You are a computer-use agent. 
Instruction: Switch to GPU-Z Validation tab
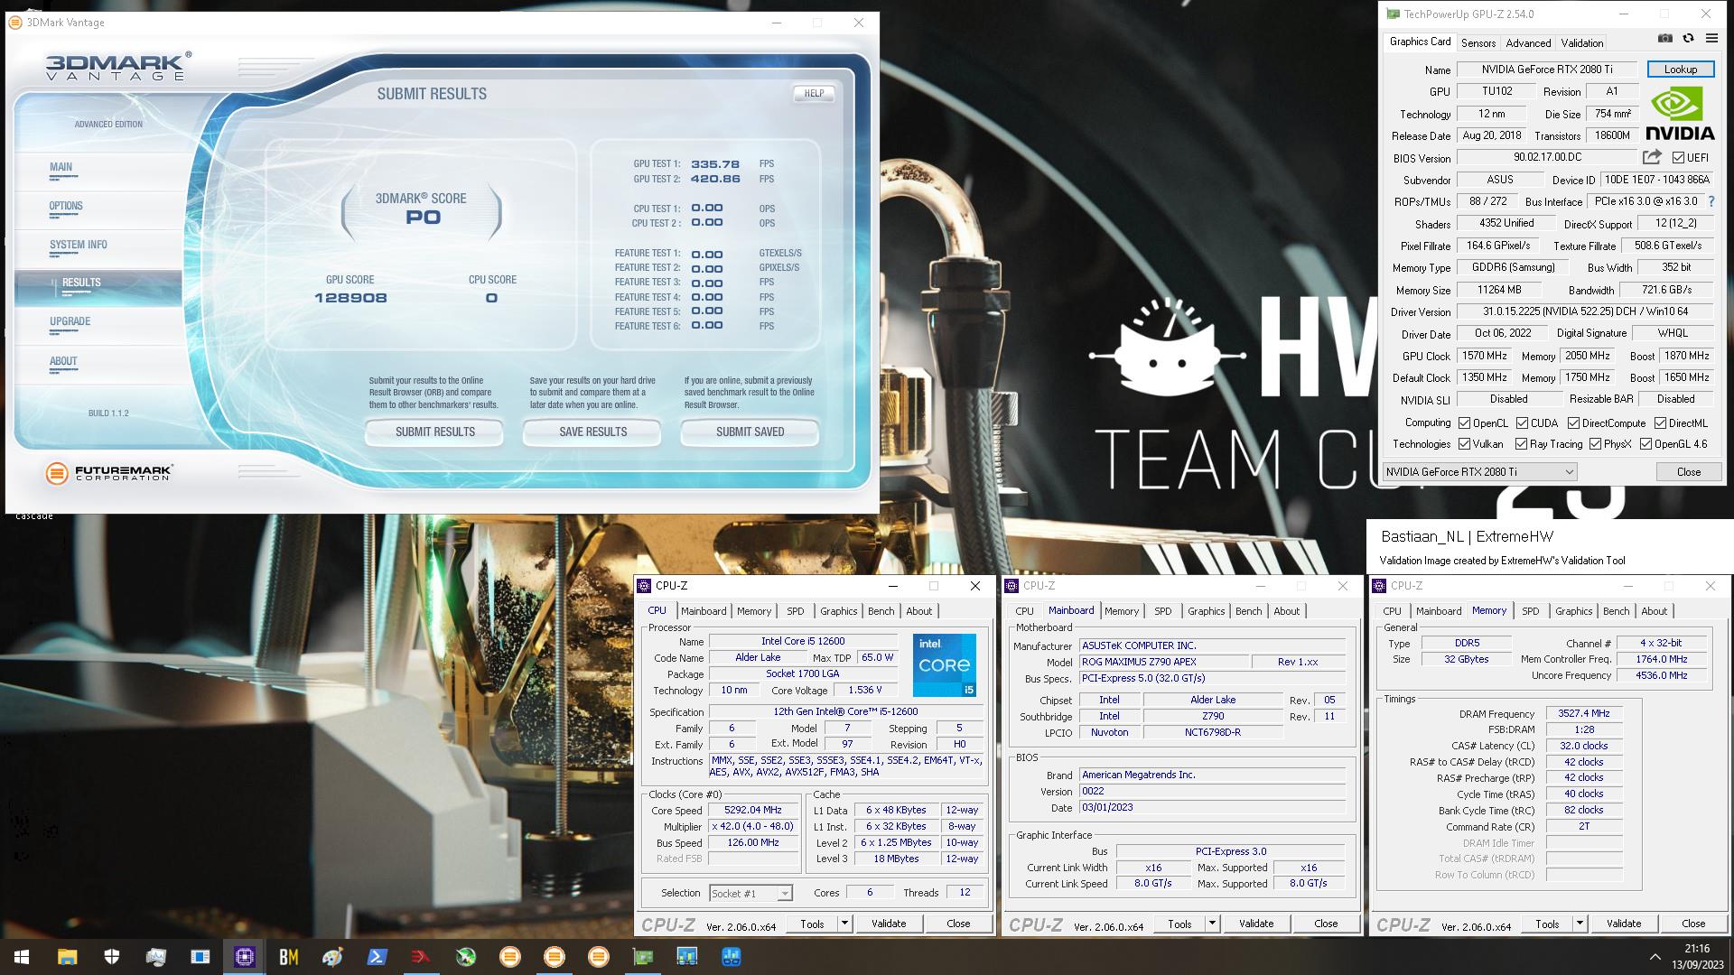pyautogui.click(x=1582, y=42)
